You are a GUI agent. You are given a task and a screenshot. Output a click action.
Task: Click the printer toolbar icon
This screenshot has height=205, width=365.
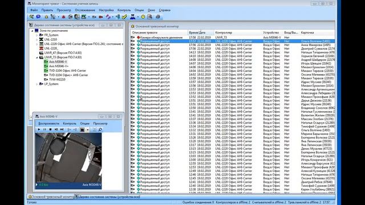click(x=158, y=17)
